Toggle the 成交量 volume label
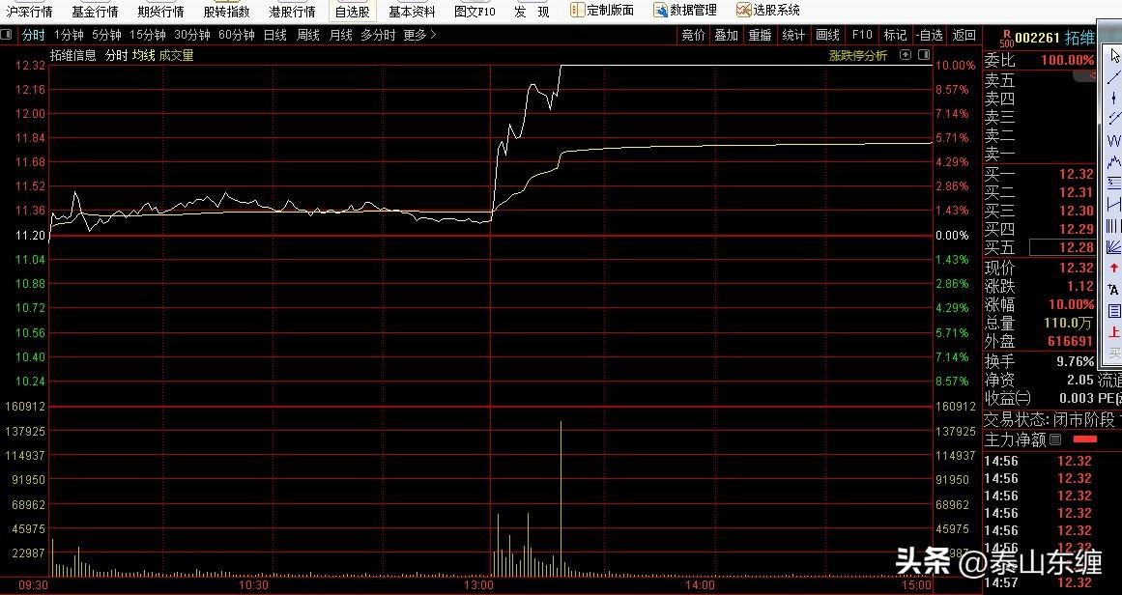The height and width of the screenshot is (595, 1122). pyautogui.click(x=176, y=55)
